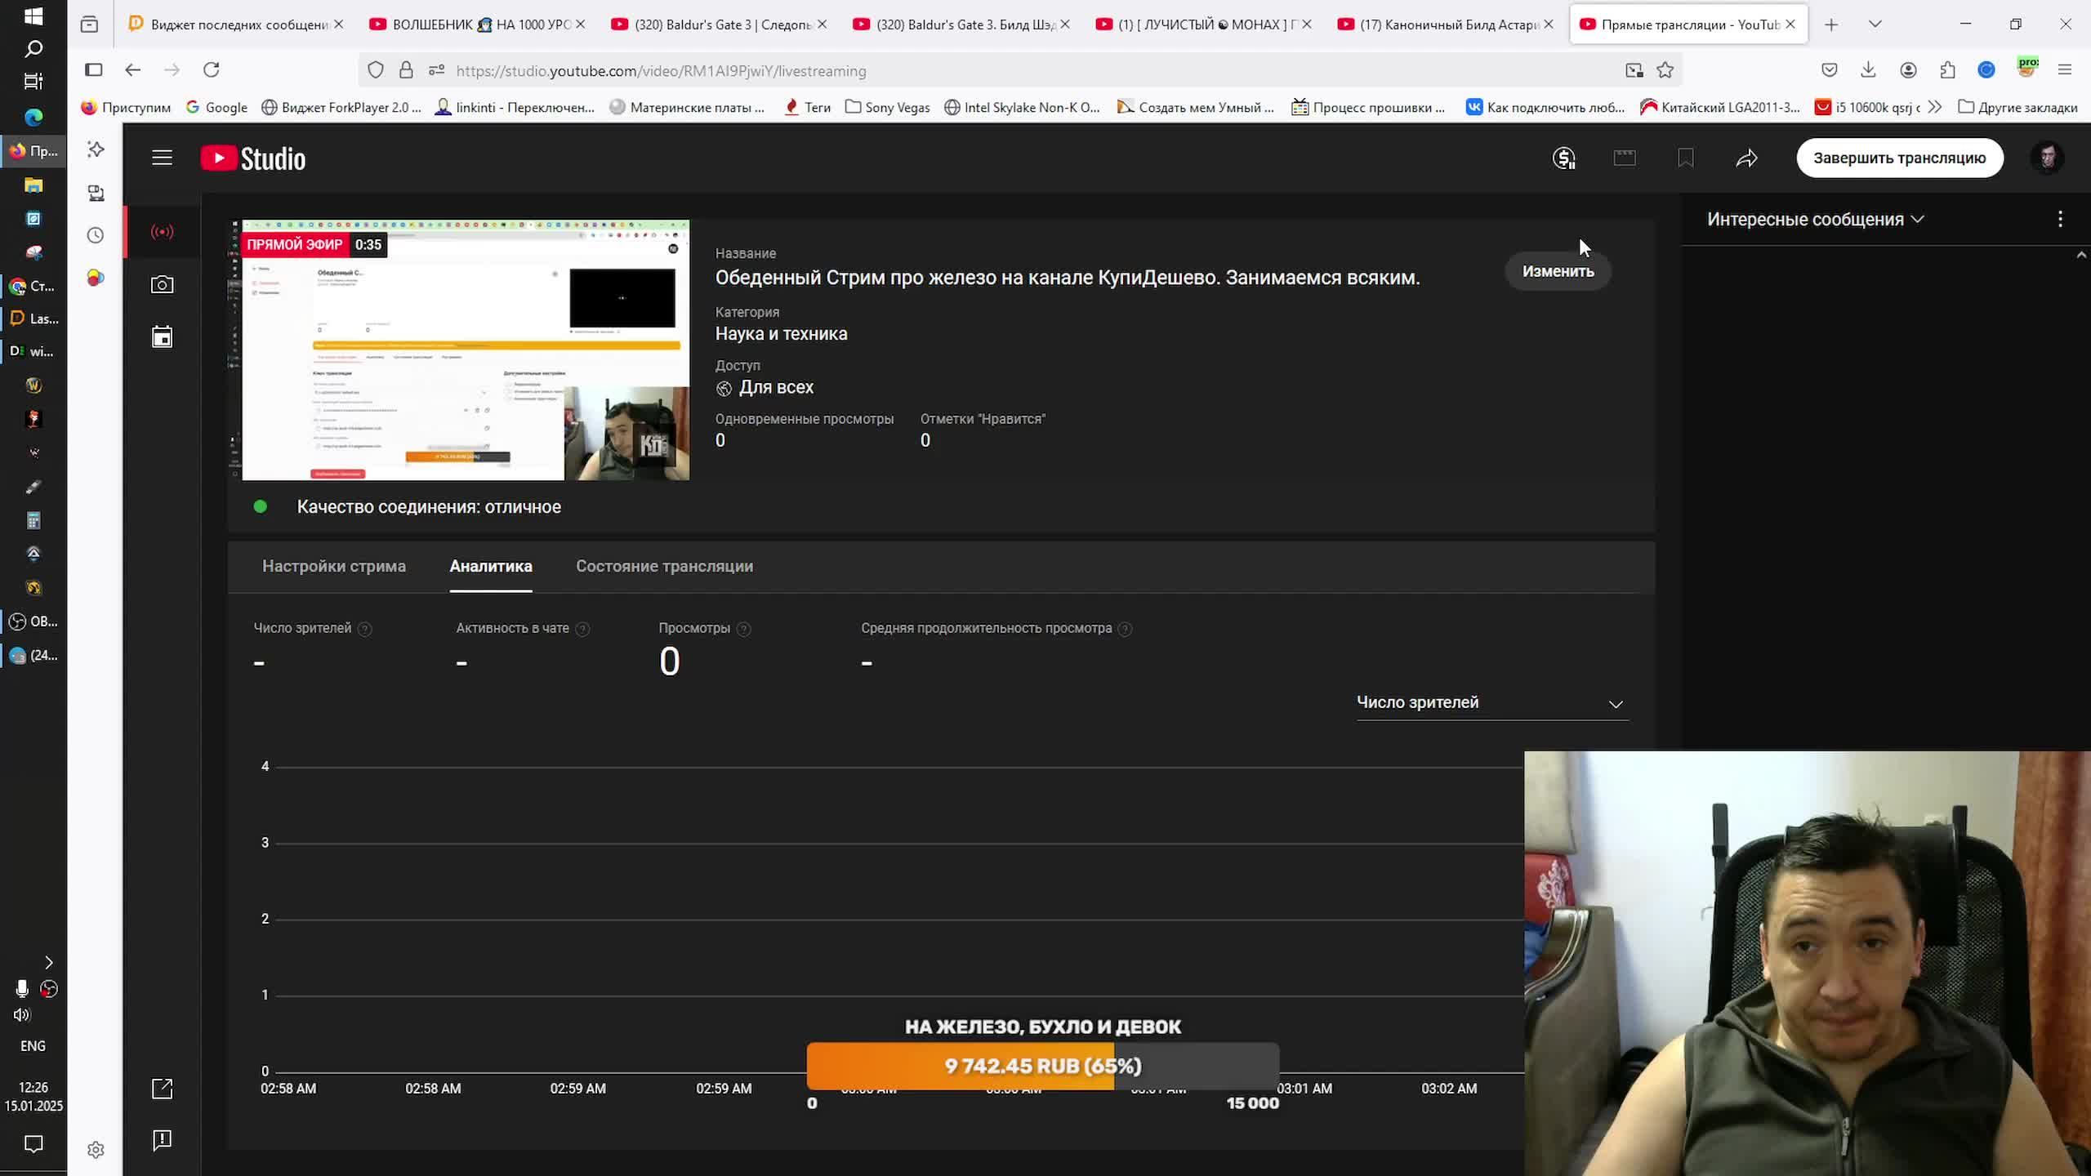2091x1176 pixels.
Task: Open the Webcam camera icon in sidebar
Action: (162, 285)
